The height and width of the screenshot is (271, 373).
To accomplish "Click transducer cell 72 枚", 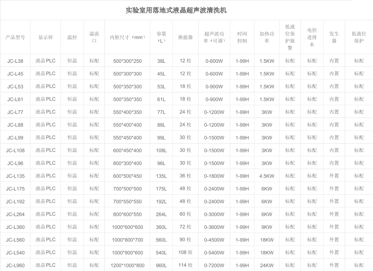I will [x=185, y=227].
